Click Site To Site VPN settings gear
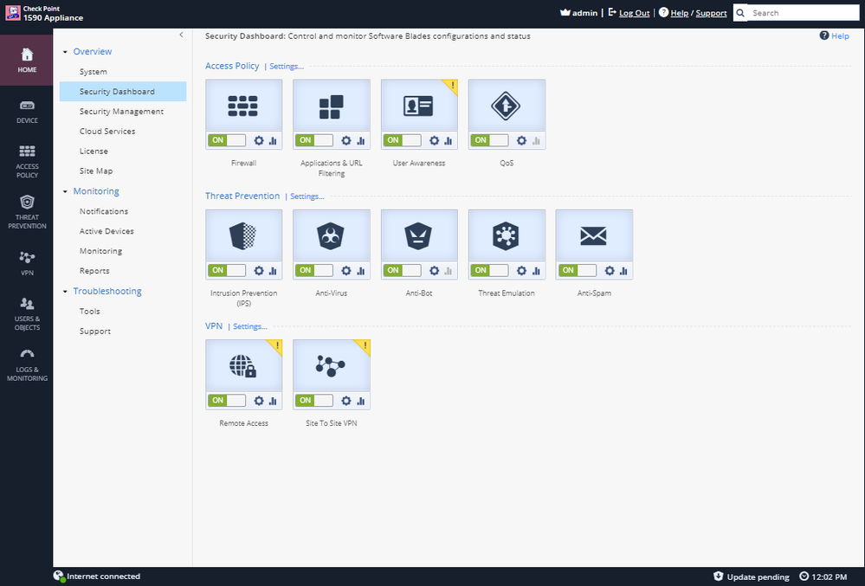The height and width of the screenshot is (586, 865). tap(346, 401)
